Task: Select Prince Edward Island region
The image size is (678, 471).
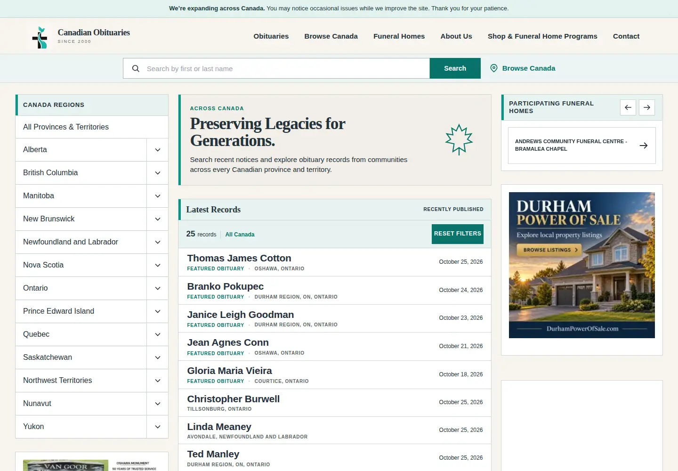Action: point(81,311)
